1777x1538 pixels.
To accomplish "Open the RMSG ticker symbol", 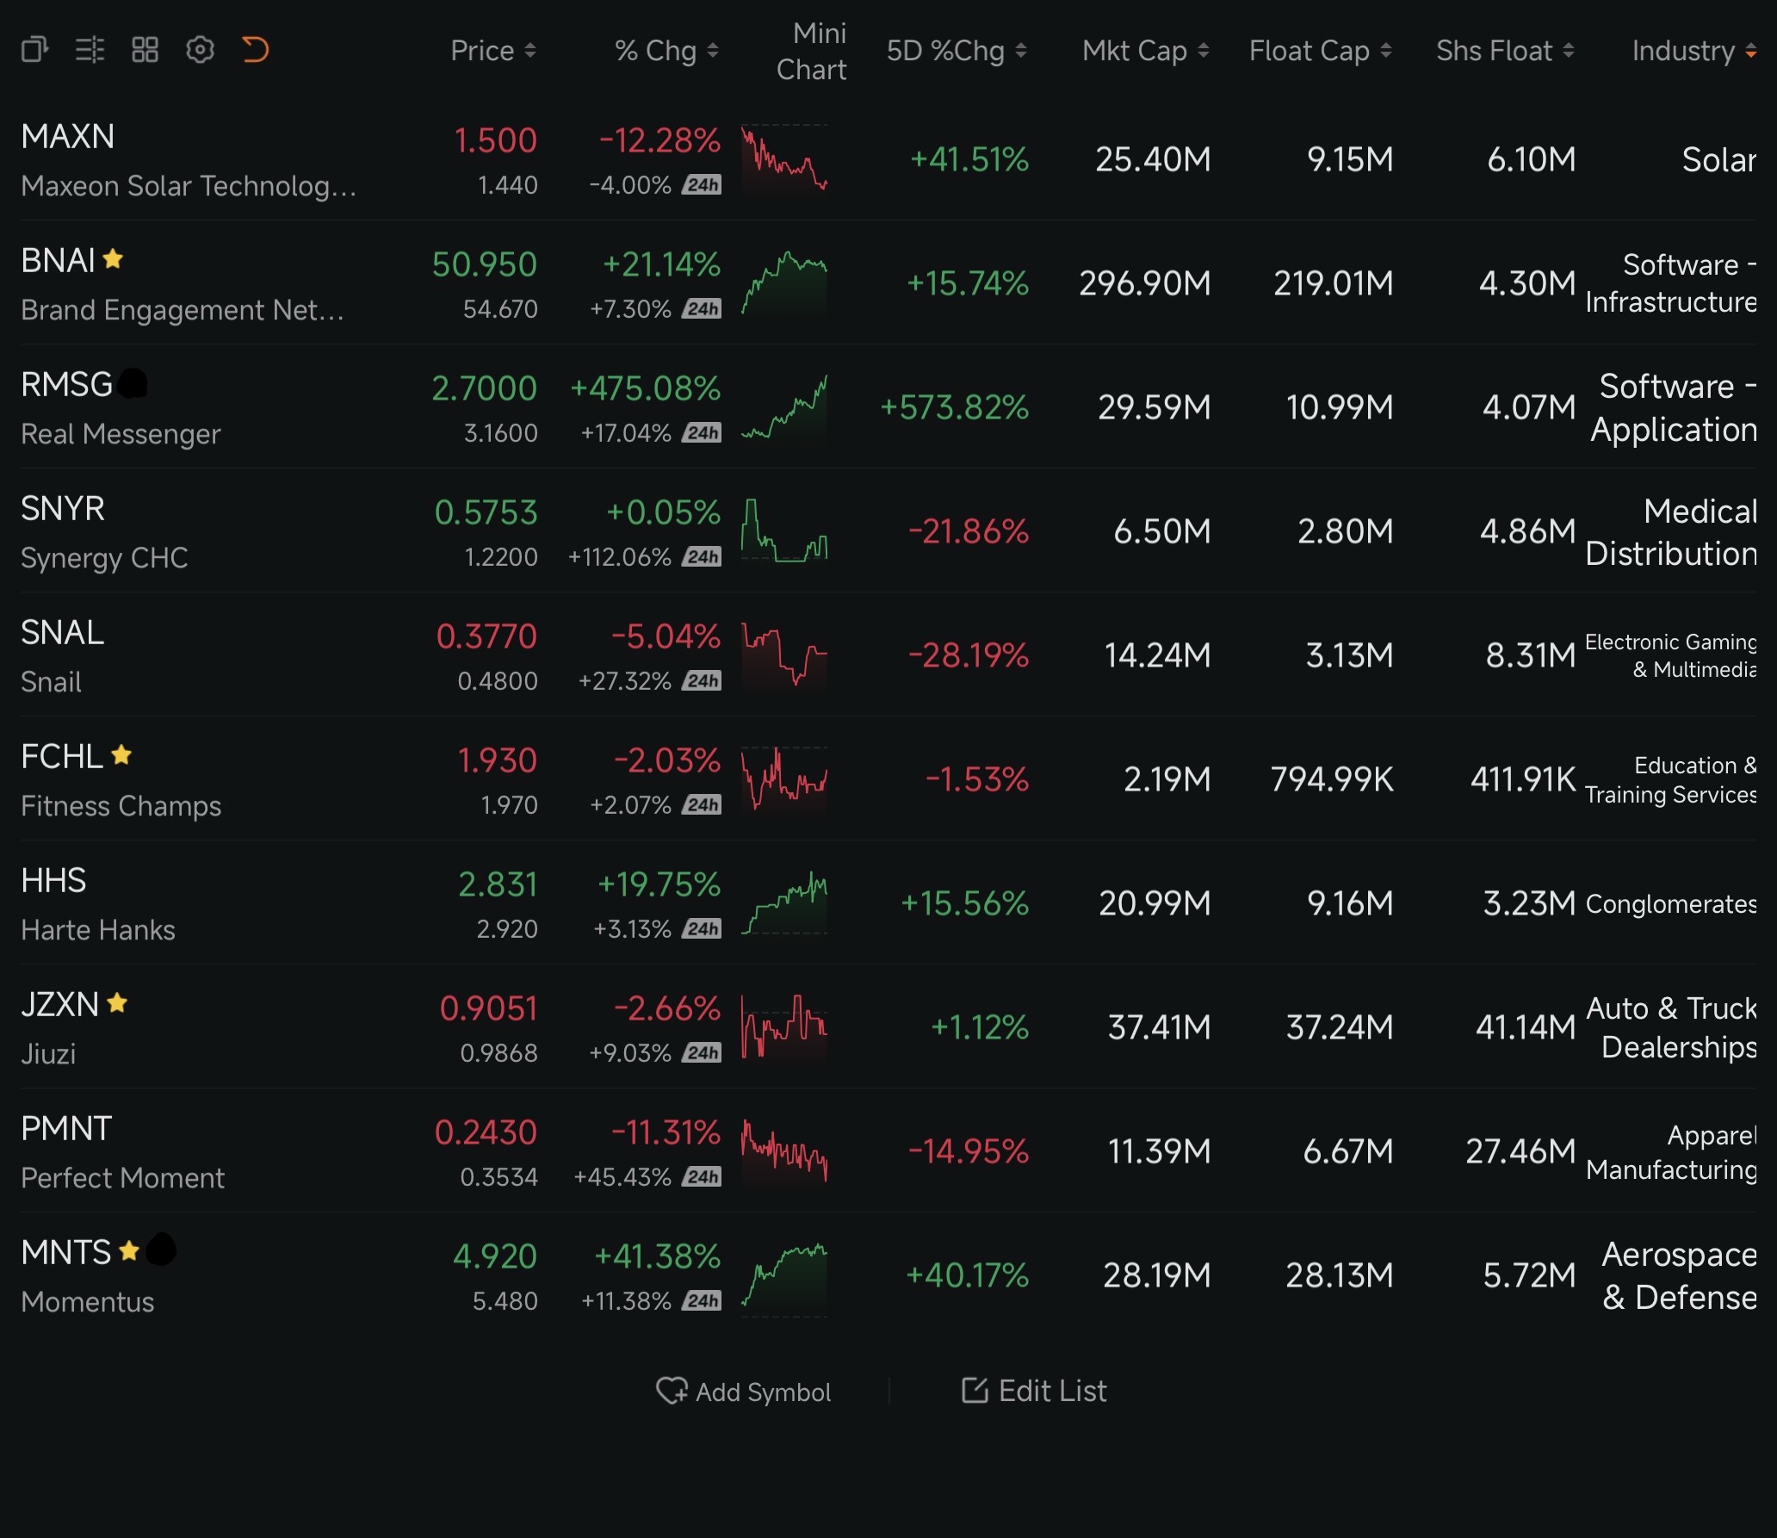I will (67, 384).
